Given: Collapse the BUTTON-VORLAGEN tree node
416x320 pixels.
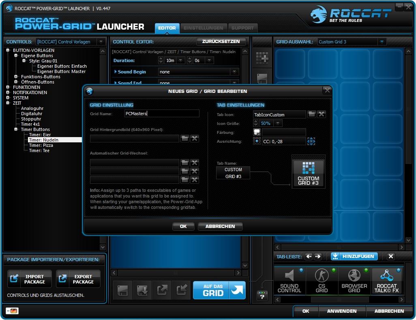Looking at the screenshot, I should coord(8,50).
